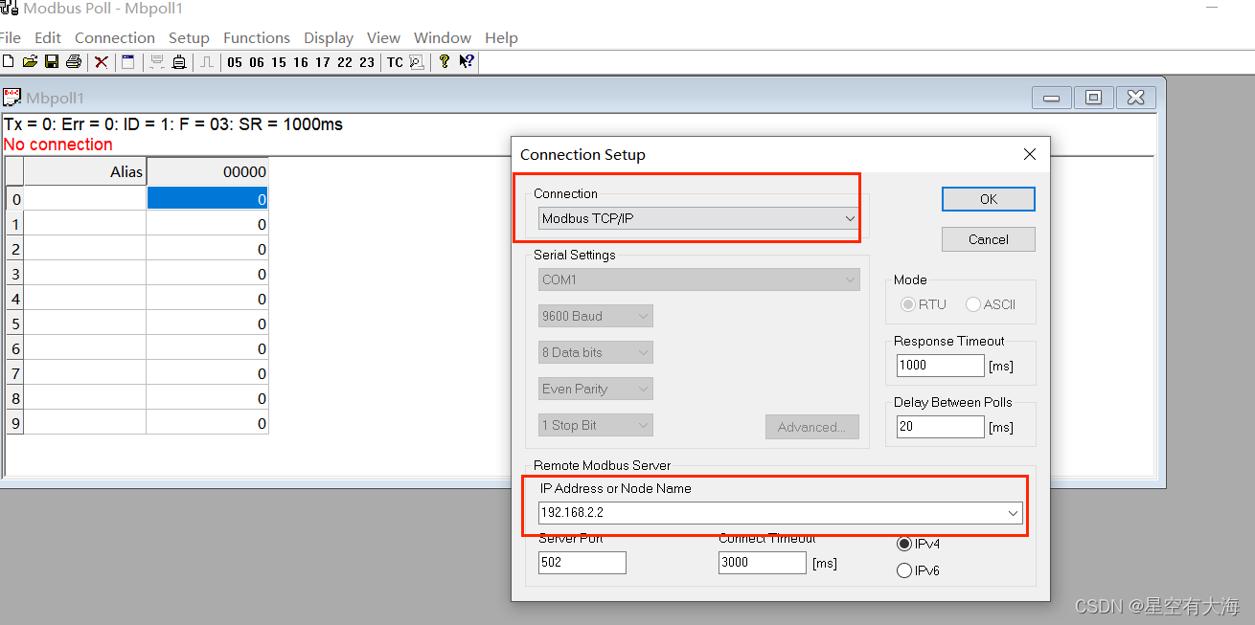The width and height of the screenshot is (1255, 625).
Task: Click the magnifier monitor toolbar icon
Action: tap(417, 62)
